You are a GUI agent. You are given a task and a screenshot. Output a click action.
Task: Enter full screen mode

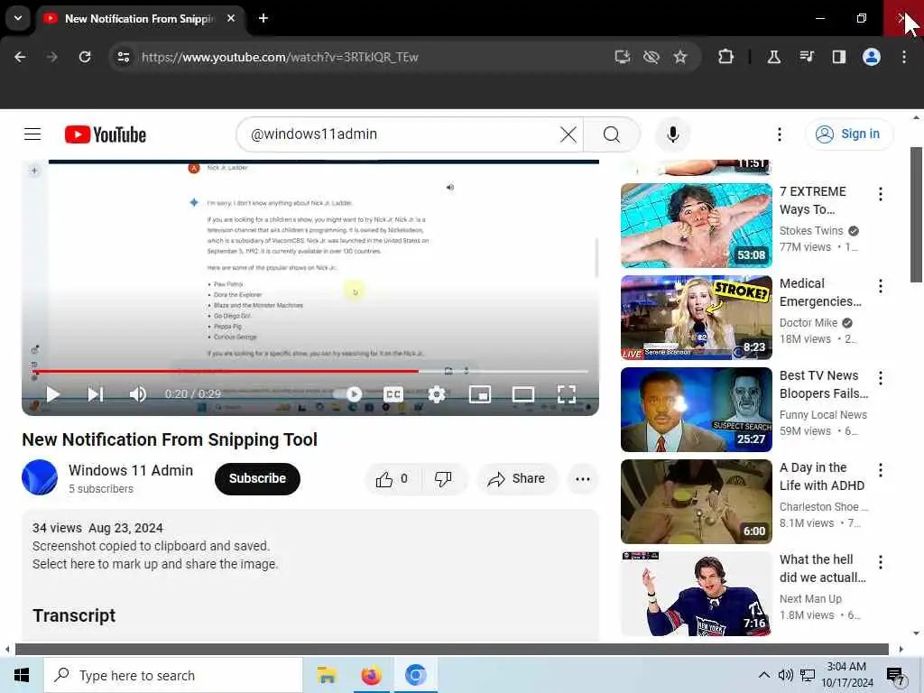tap(567, 394)
